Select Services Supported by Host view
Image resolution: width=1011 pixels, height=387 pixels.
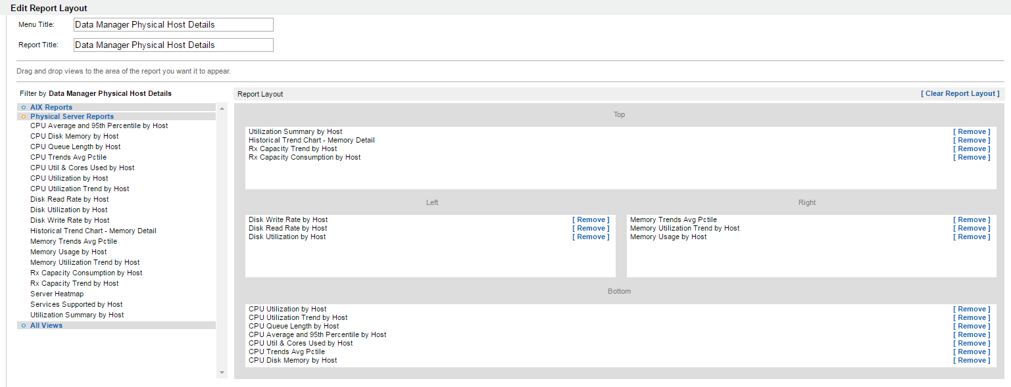tap(76, 304)
